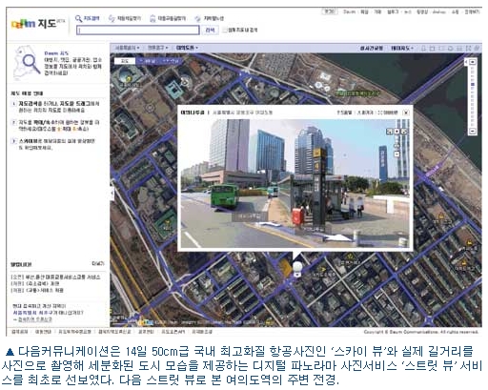Select the 지도검색 magnifier tab
This screenshot has width=488, height=390.
[x=88, y=18]
